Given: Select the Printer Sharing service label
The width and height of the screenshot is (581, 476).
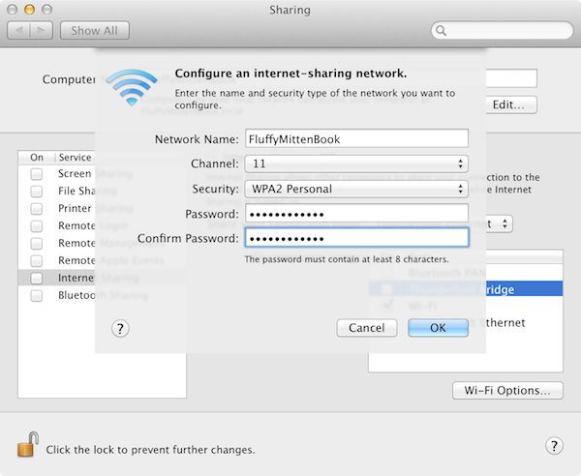Looking at the screenshot, I should pos(95,208).
